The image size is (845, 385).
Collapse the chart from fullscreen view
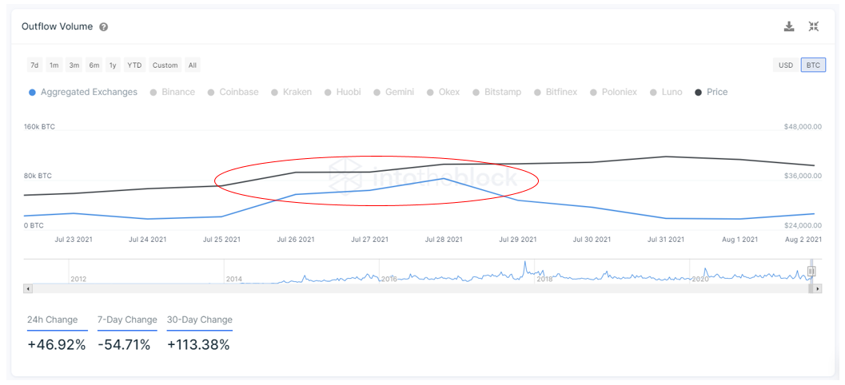[x=814, y=26]
